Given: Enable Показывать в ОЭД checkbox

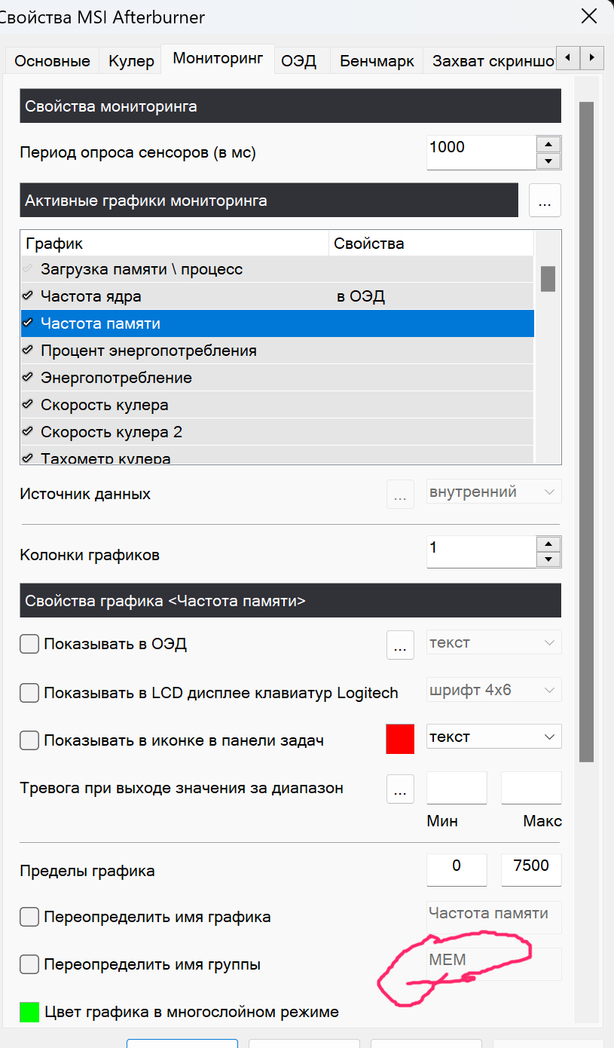Looking at the screenshot, I should (x=29, y=644).
